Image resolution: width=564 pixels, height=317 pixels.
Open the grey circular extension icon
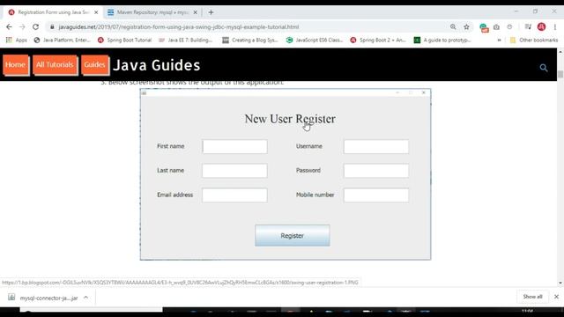[x=509, y=27]
